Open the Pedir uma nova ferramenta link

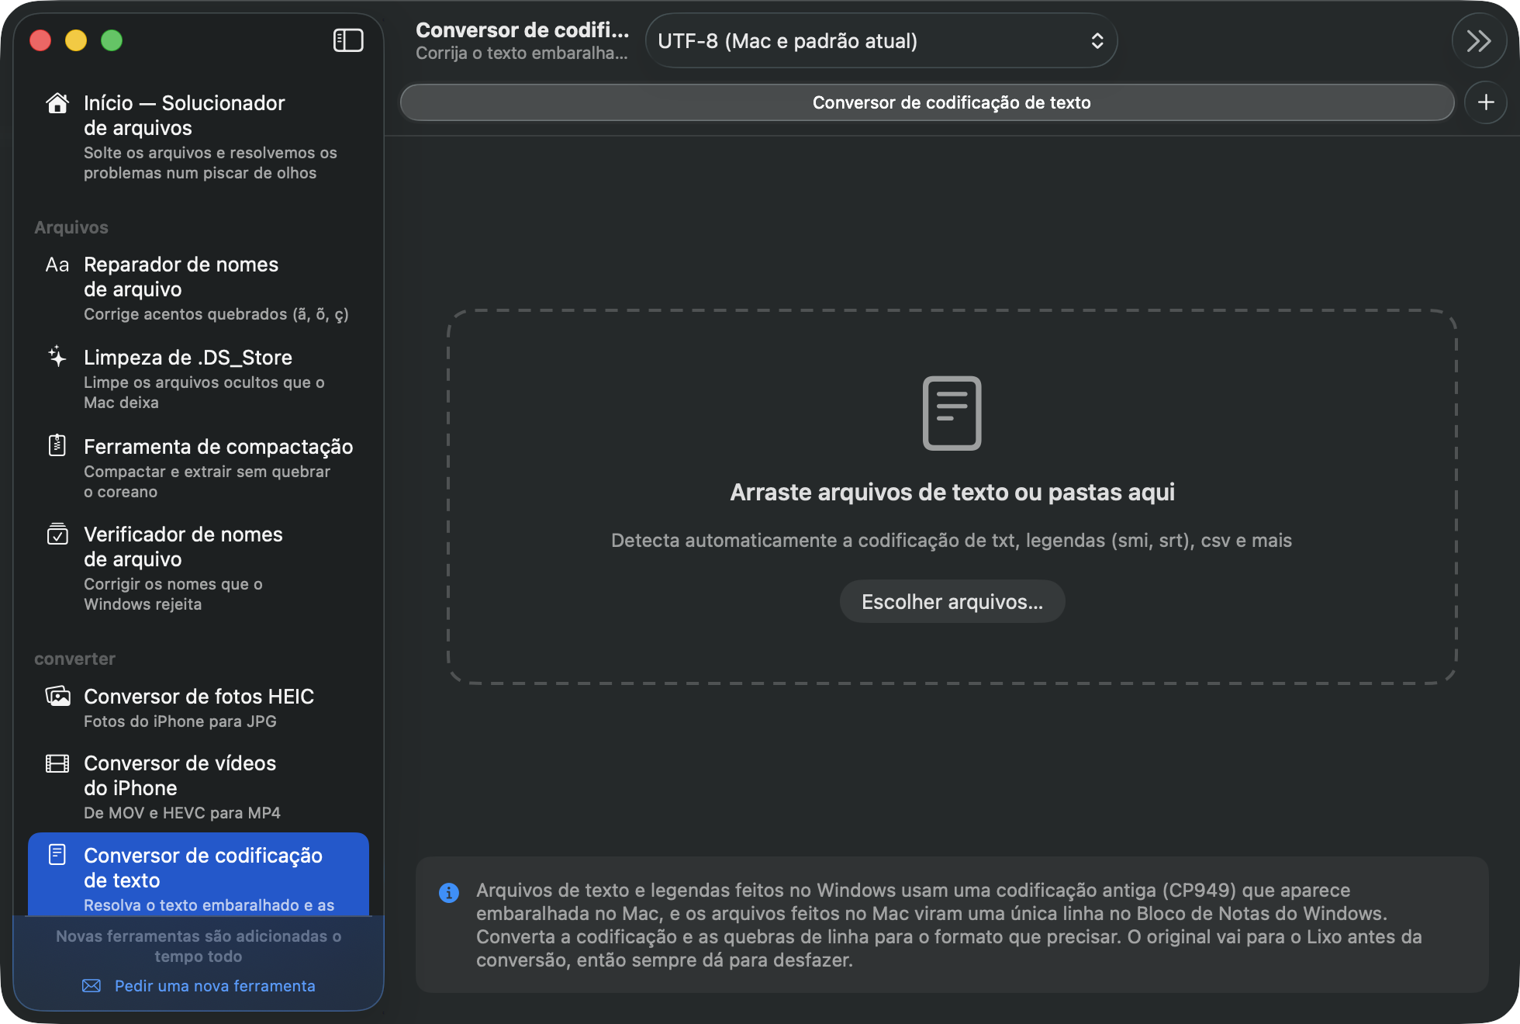[215, 985]
